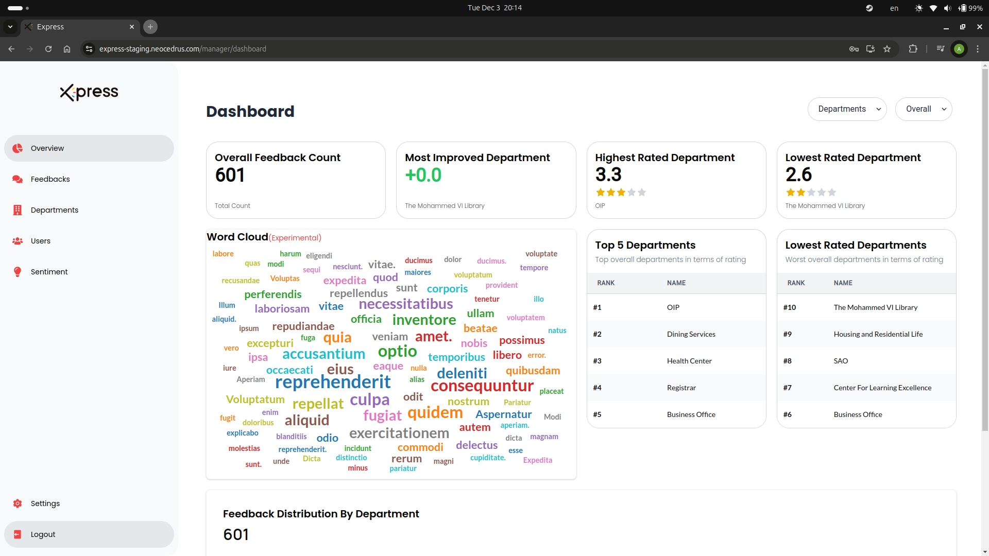The height and width of the screenshot is (556, 989).
Task: Click the Highest Rated Department stars
Action: click(621, 193)
